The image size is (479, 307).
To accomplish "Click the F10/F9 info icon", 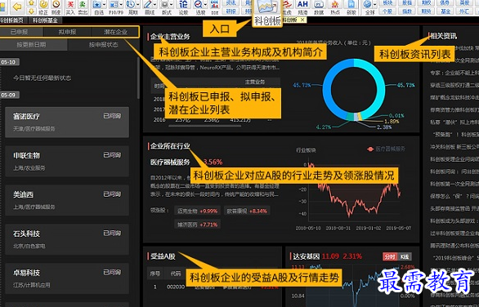I will tap(114, 4).
